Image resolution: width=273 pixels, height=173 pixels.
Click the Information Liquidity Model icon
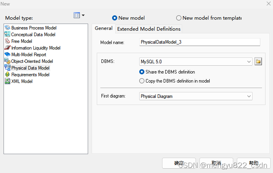coord(7,48)
